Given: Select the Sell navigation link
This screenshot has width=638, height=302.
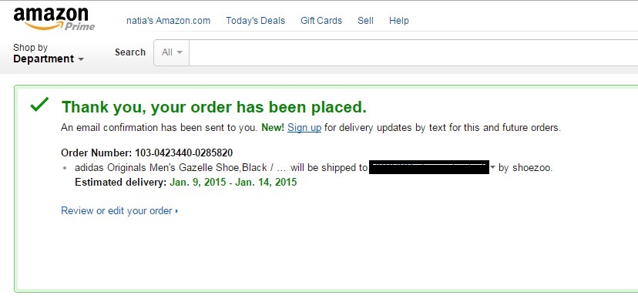Looking at the screenshot, I should tap(365, 20).
